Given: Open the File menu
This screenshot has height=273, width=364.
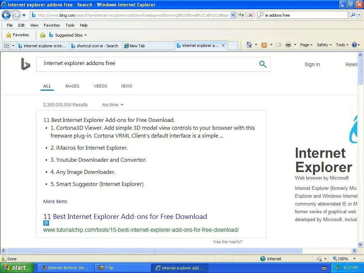Looking at the screenshot, I should pos(10,25).
